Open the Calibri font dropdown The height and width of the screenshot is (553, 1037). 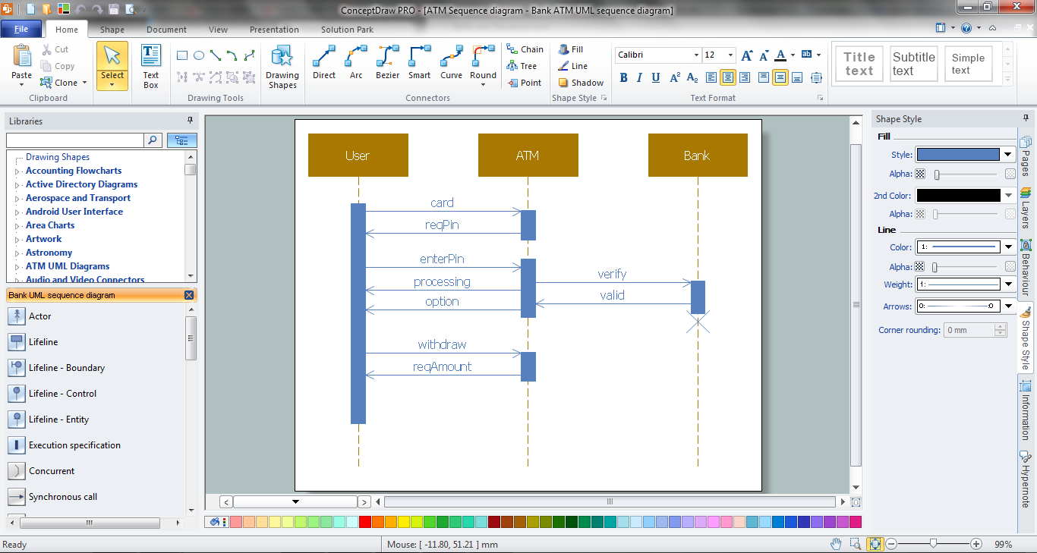[697, 55]
